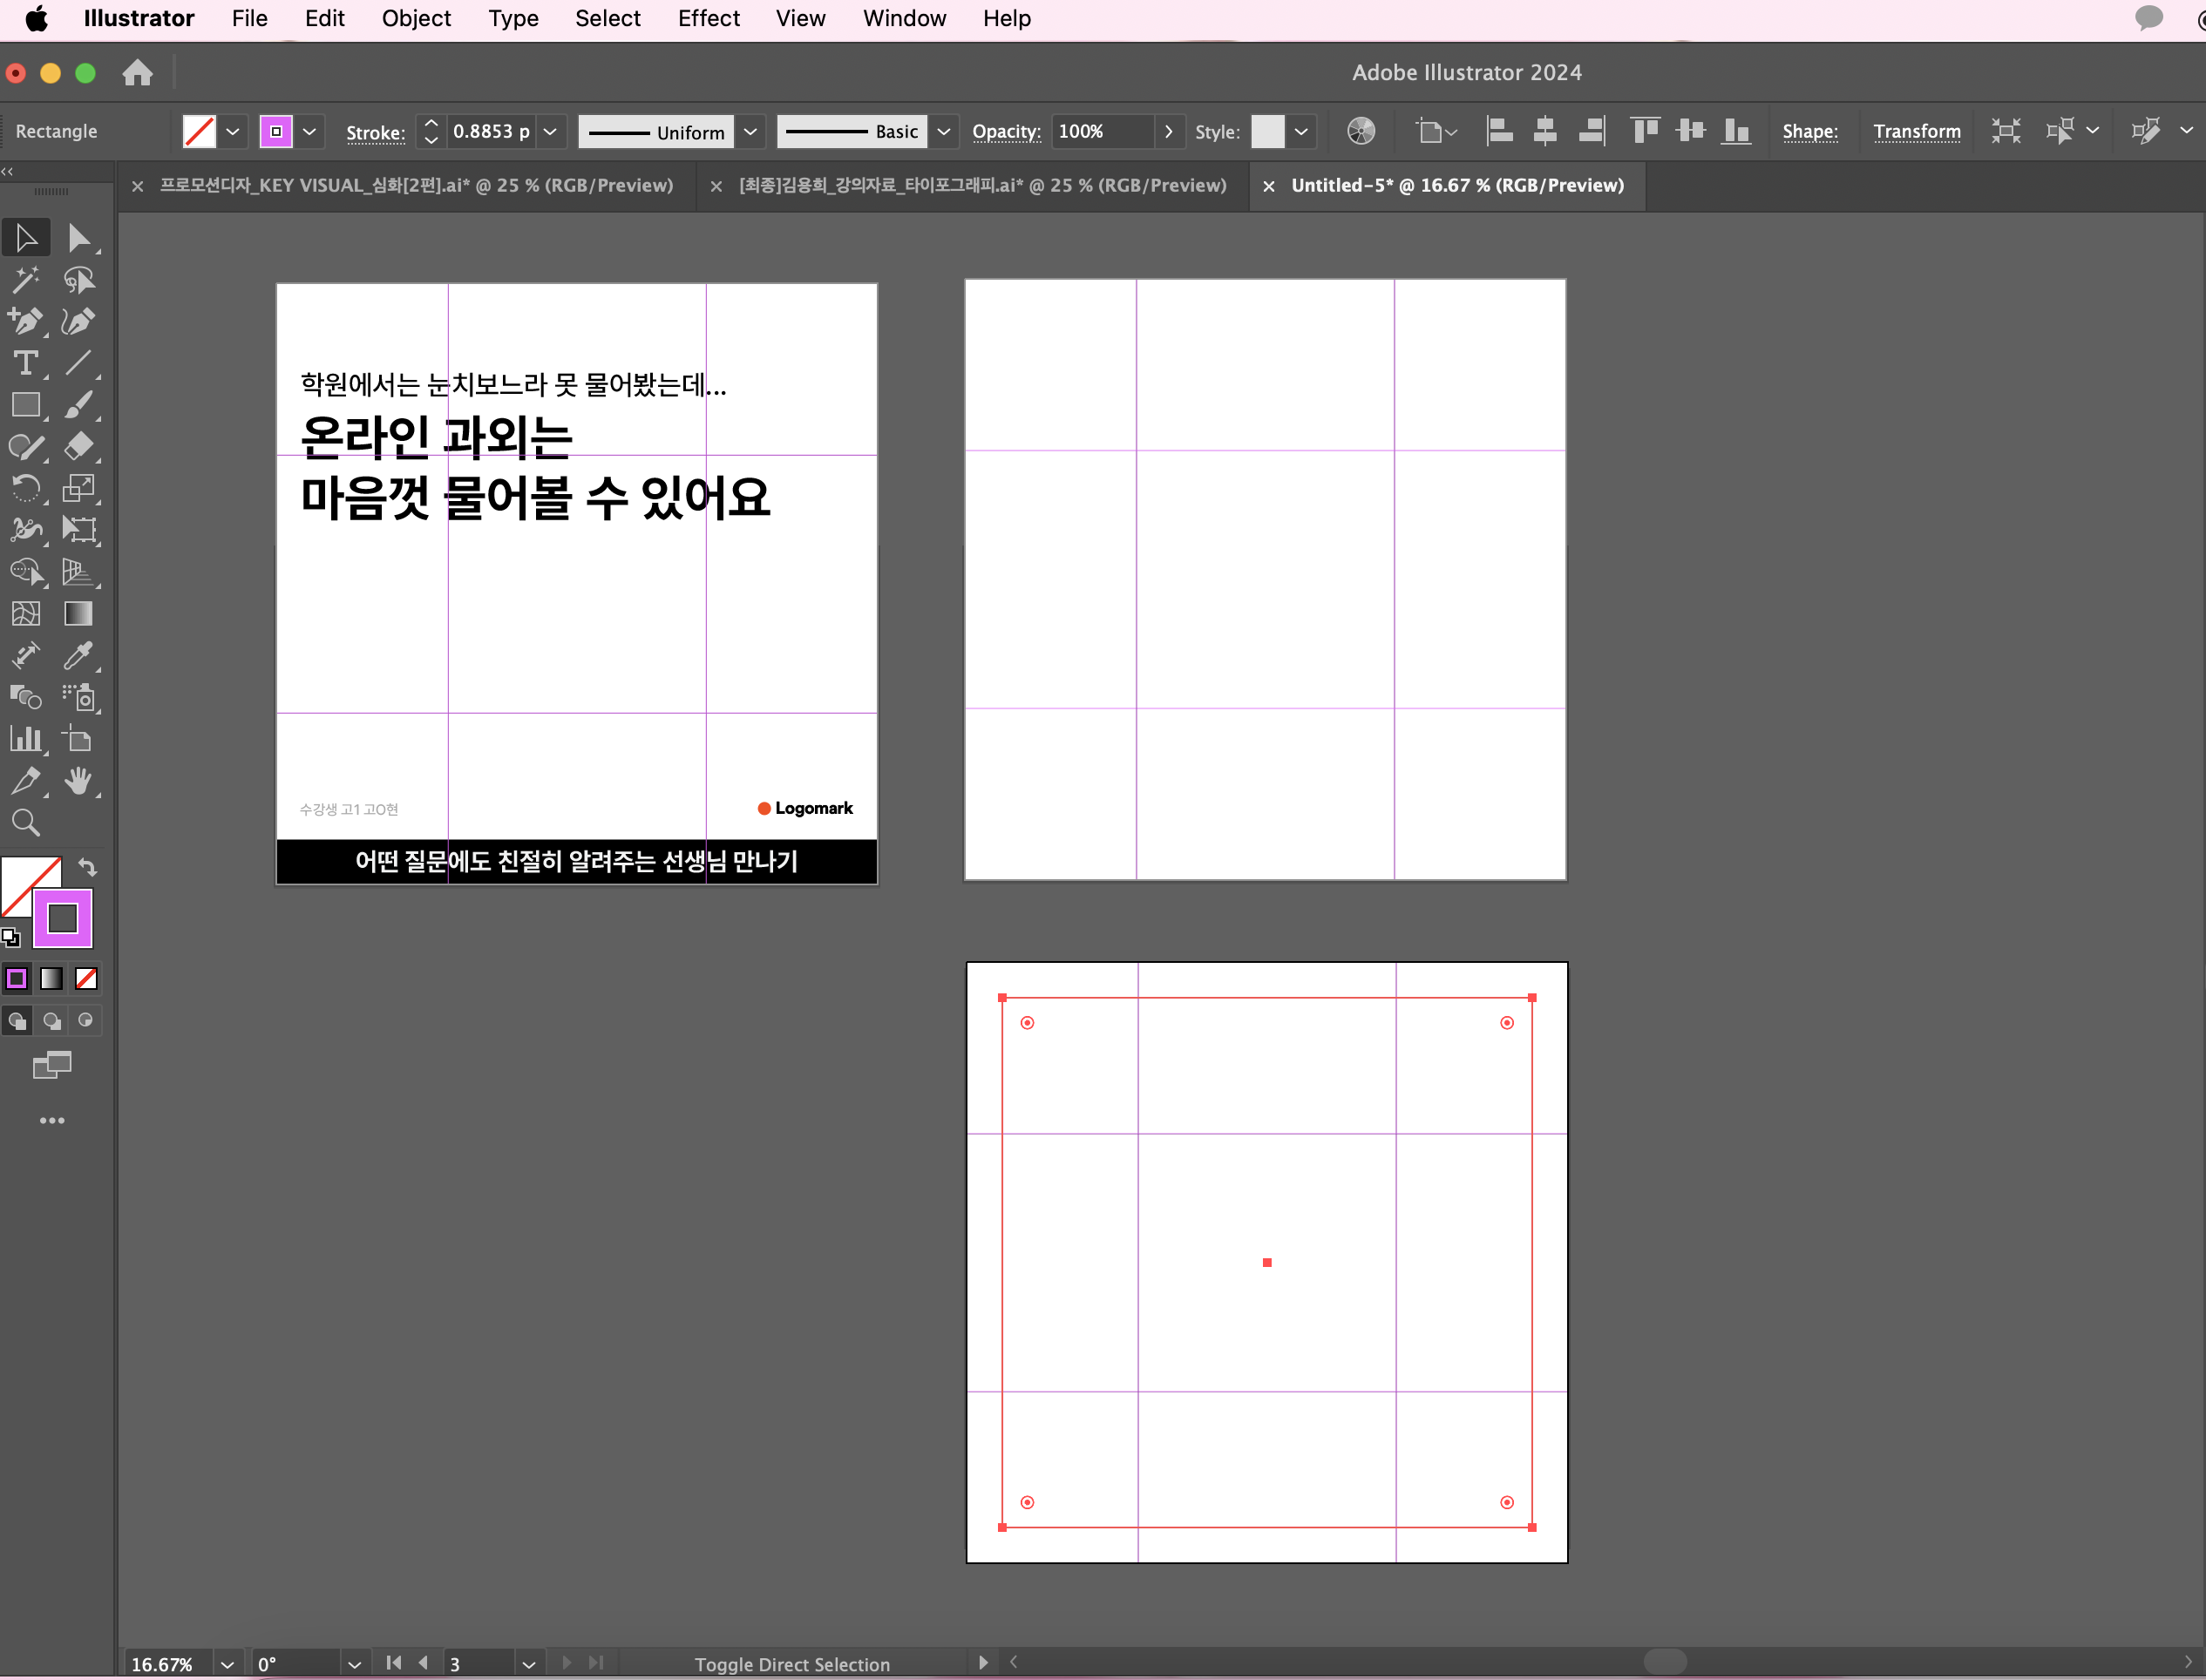Open the zoom level dropdown
This screenshot has width=2206, height=1680.
click(x=227, y=1664)
